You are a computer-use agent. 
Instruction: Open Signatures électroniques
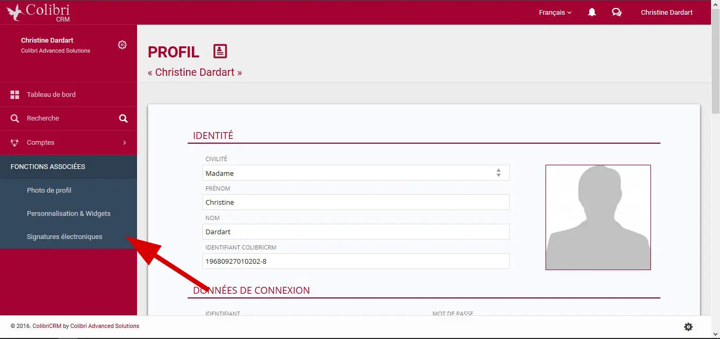64,237
